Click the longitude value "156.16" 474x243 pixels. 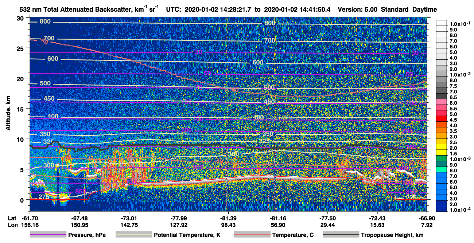[30, 225]
